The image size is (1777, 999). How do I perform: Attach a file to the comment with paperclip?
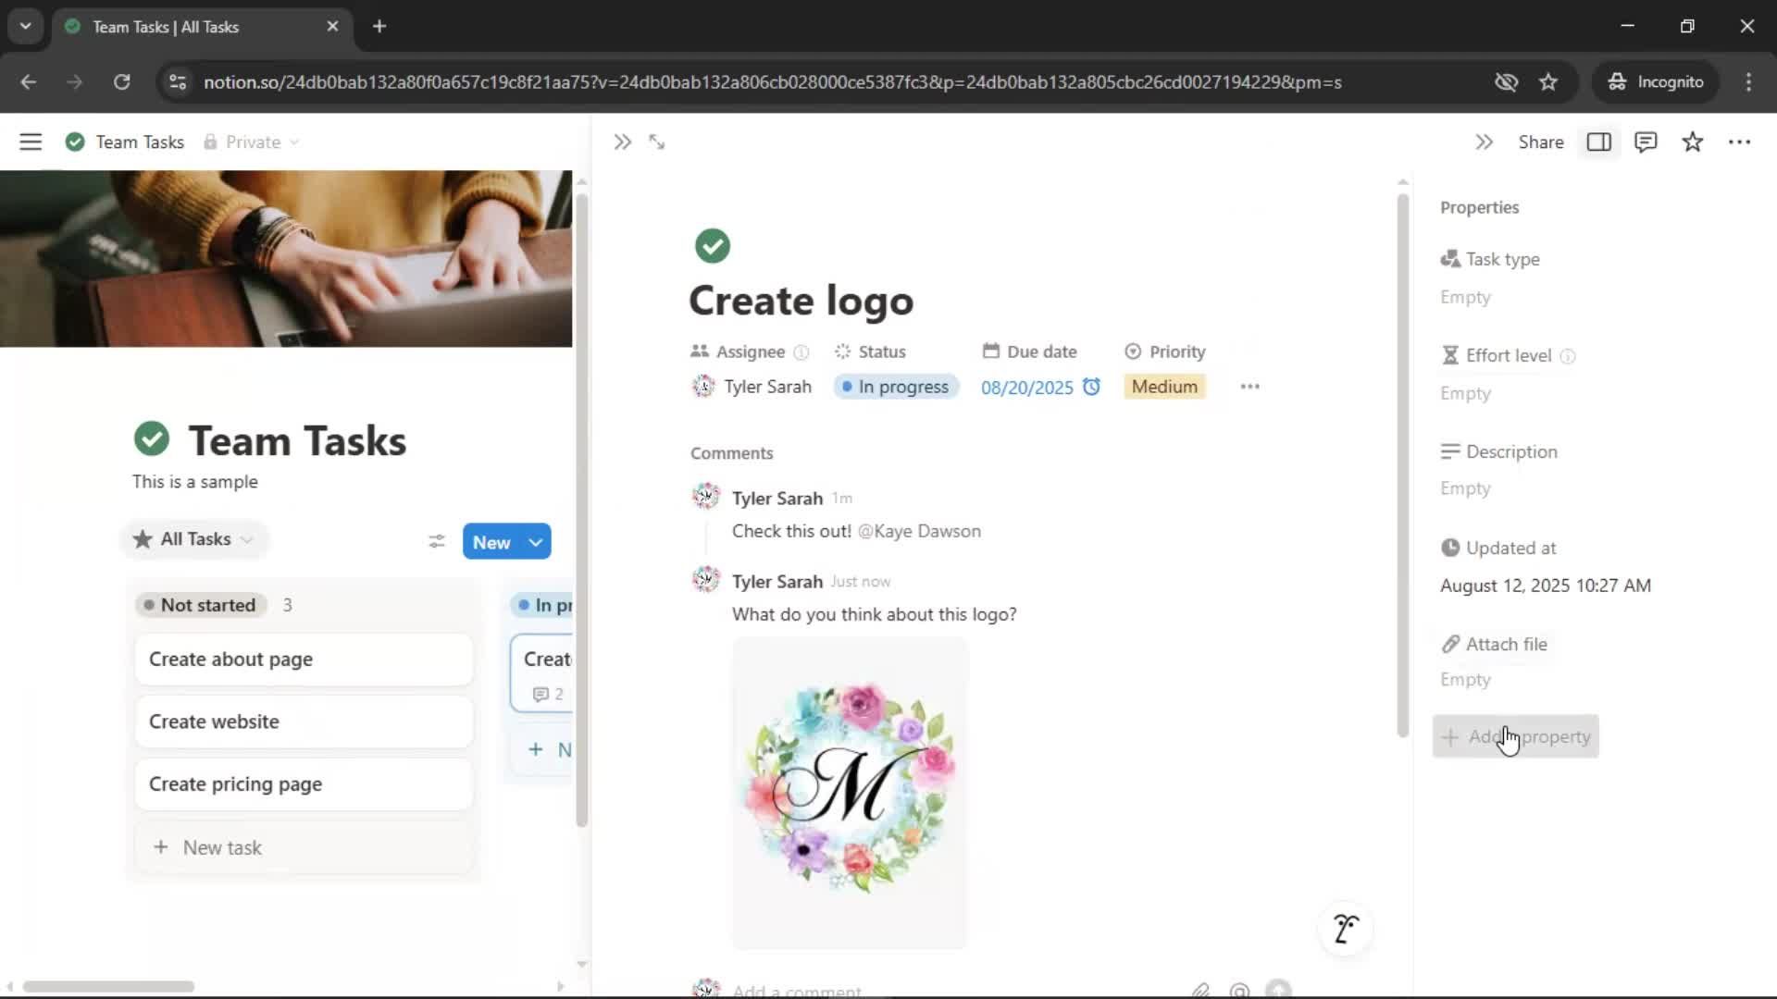tap(1200, 990)
